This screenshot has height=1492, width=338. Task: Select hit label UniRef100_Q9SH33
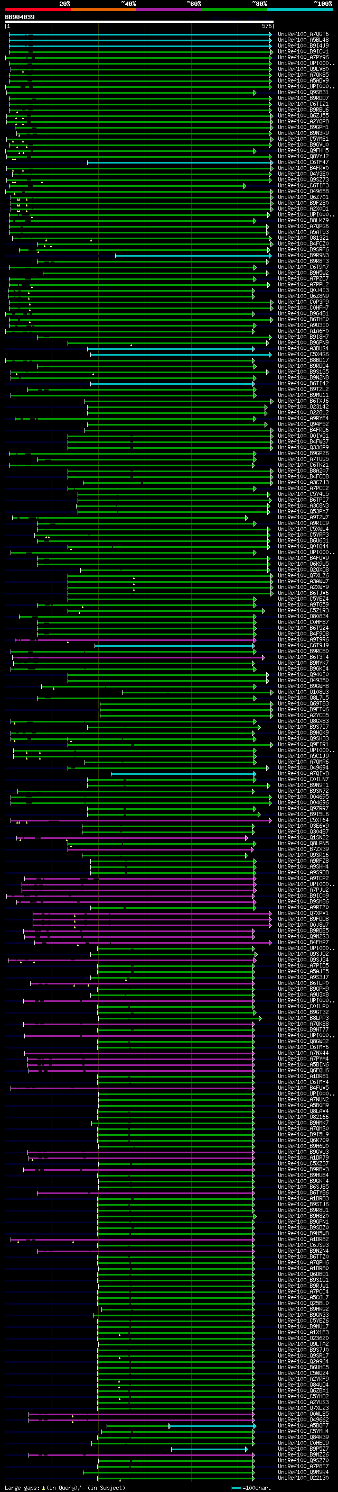(x=303, y=739)
